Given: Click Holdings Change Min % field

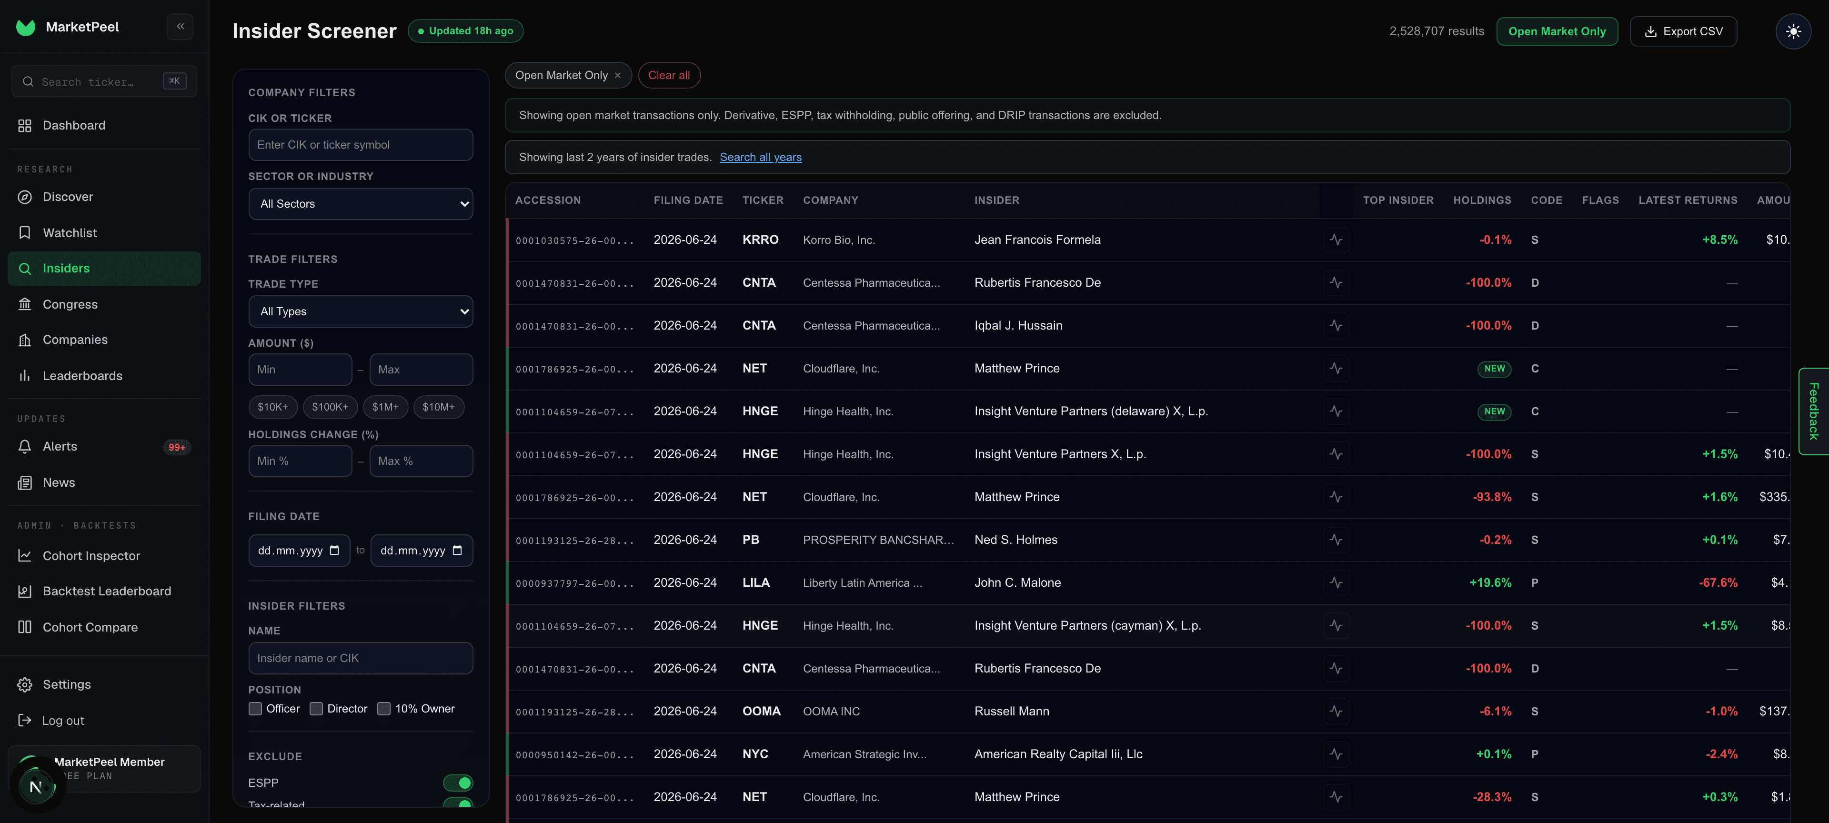Looking at the screenshot, I should 300,461.
